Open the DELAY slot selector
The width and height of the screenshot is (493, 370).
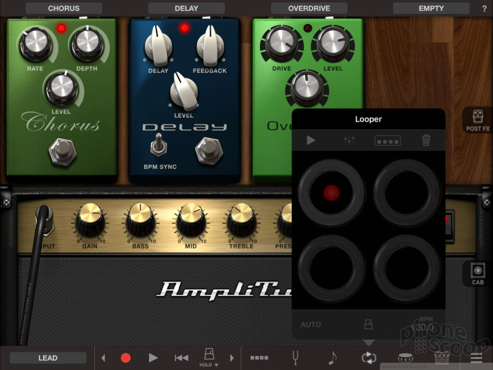click(187, 8)
